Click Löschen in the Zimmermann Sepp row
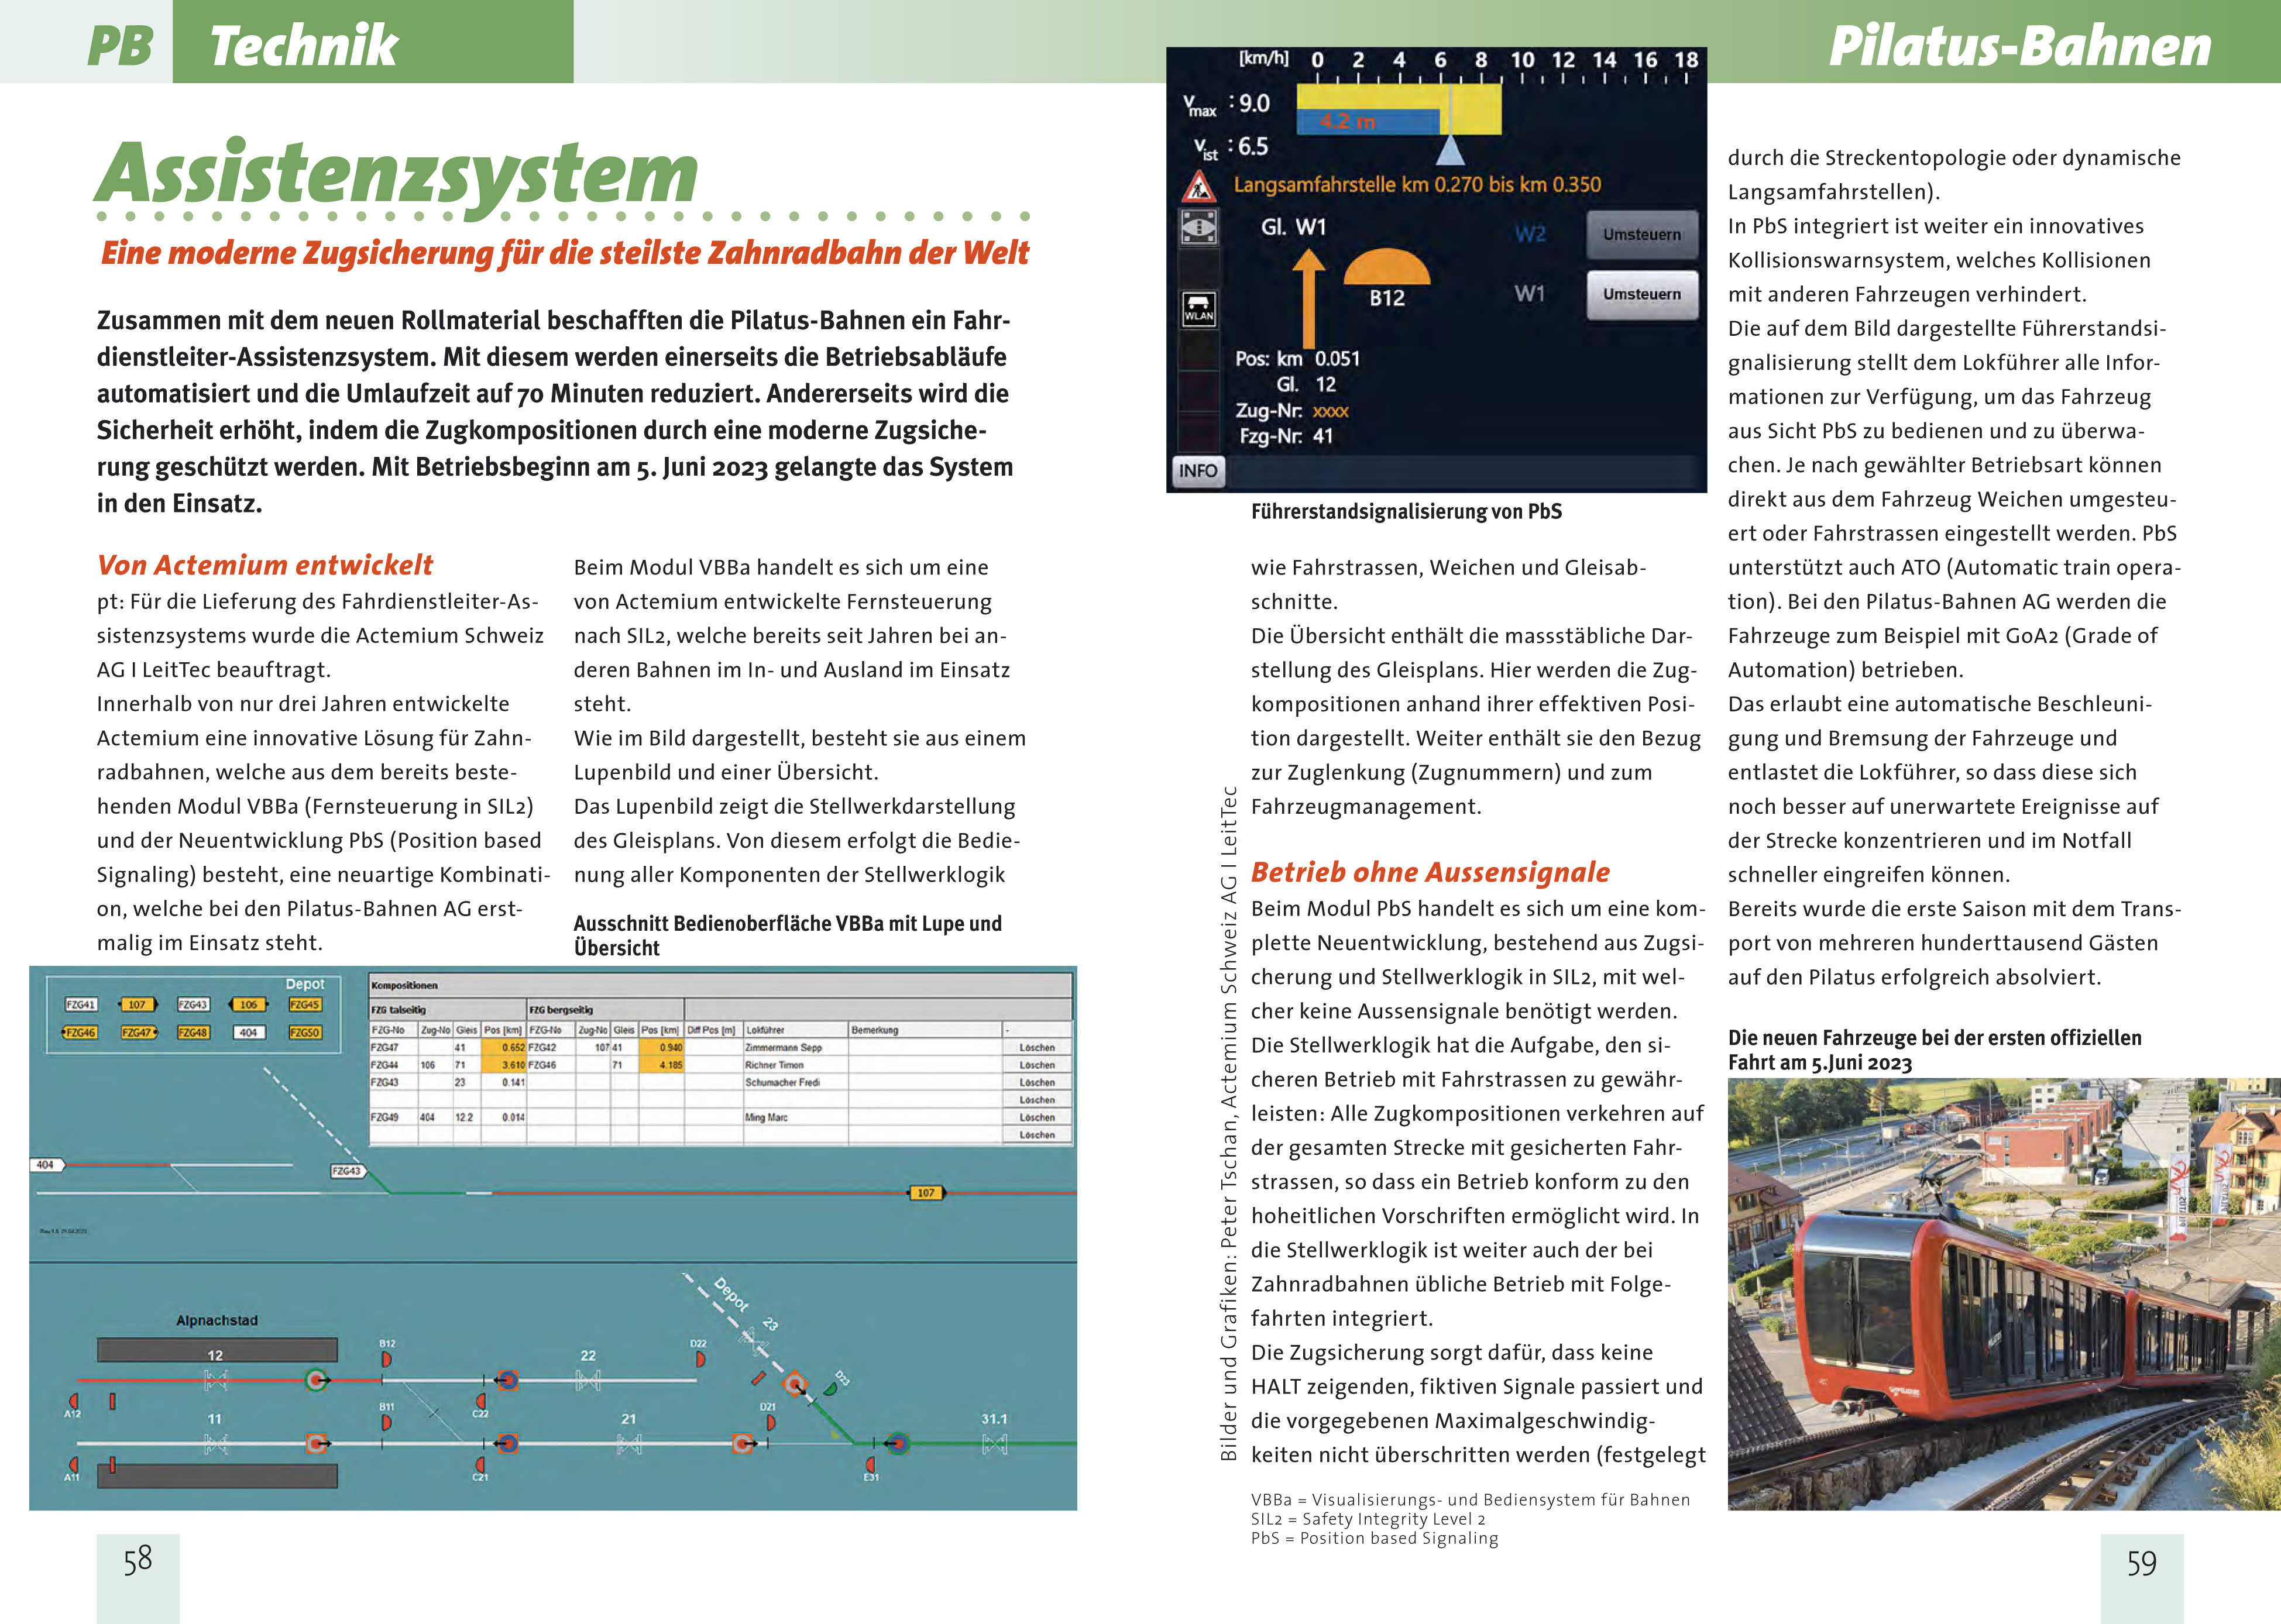Viewport: 2281px width, 1624px height. [x=1037, y=1048]
